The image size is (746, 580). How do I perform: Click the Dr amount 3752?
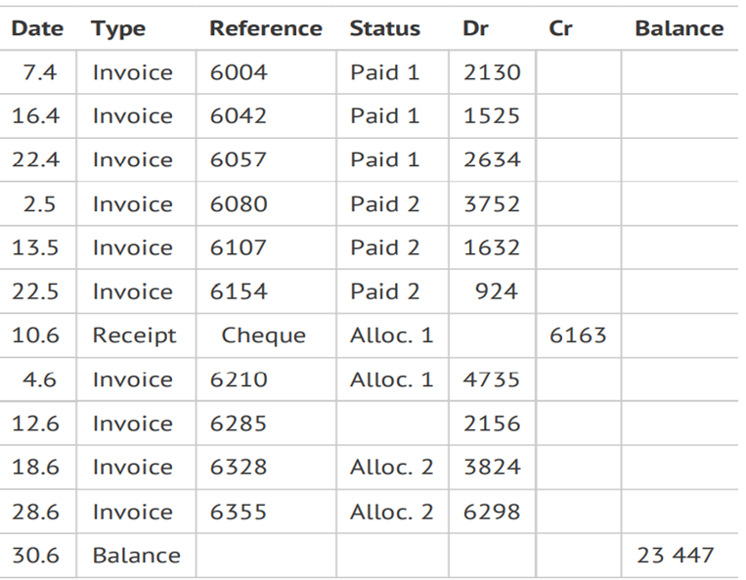click(x=492, y=203)
